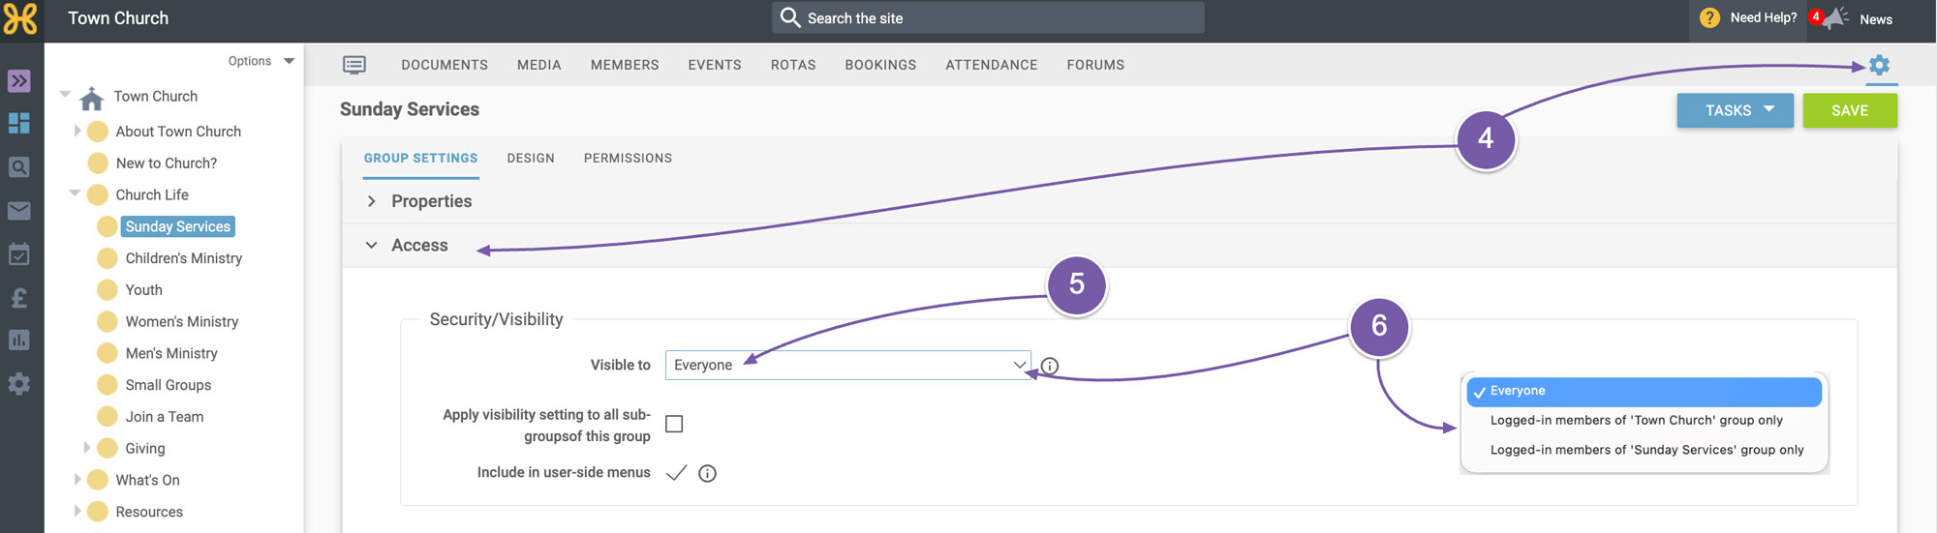Open the Events menu
The width and height of the screenshot is (1937, 533).
pyautogui.click(x=715, y=65)
